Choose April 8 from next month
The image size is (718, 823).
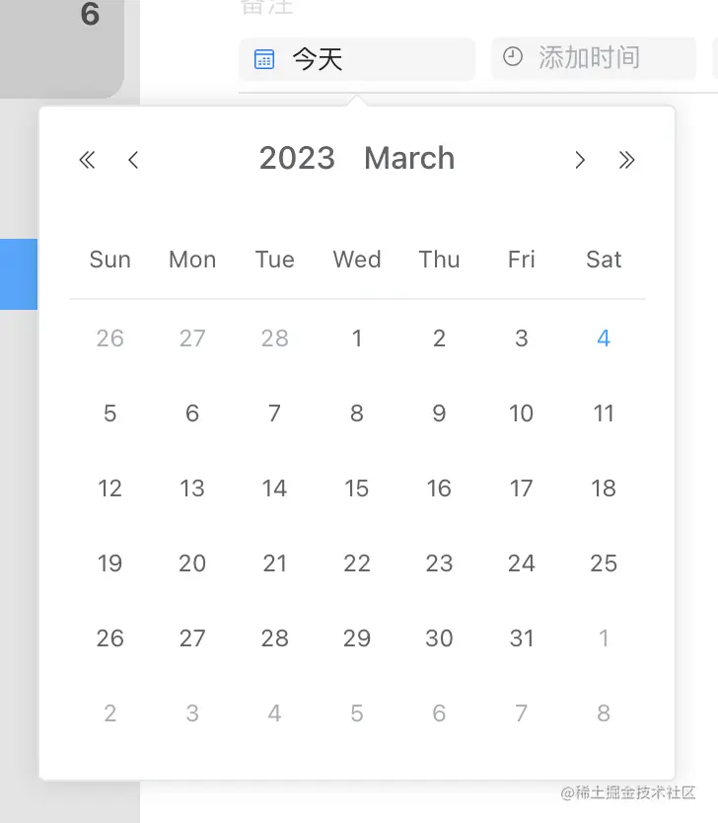(604, 713)
